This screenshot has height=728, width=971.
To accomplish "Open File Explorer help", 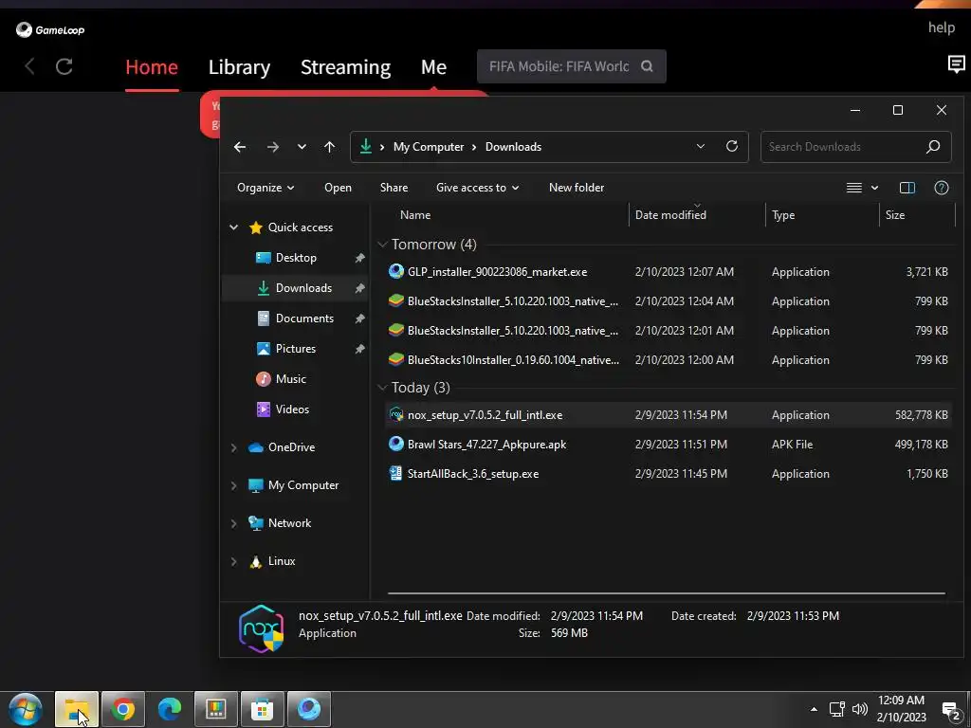I will tap(942, 188).
